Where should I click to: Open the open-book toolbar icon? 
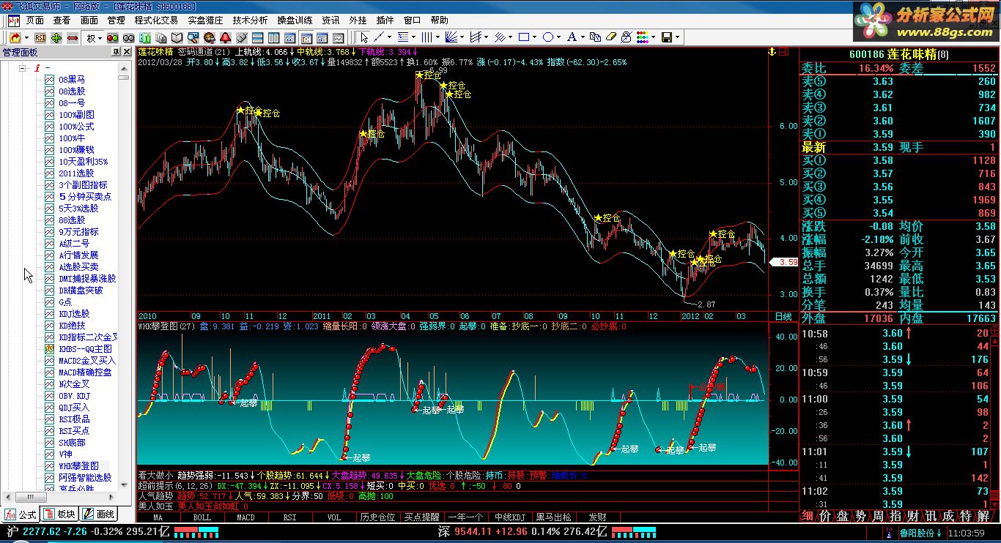pos(177,37)
